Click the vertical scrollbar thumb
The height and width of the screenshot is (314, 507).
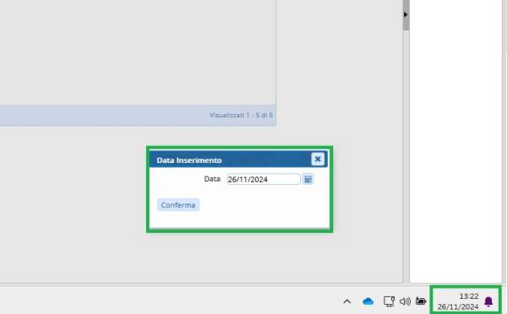pyautogui.click(x=406, y=15)
